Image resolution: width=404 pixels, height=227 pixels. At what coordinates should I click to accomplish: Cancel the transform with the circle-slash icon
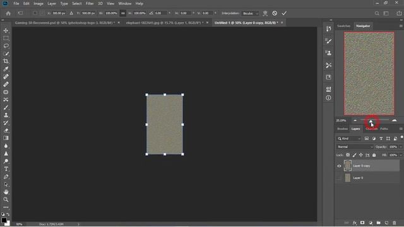coord(275,13)
